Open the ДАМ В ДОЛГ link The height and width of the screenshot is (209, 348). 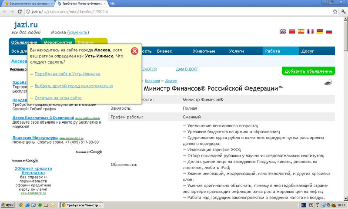(x=187, y=69)
